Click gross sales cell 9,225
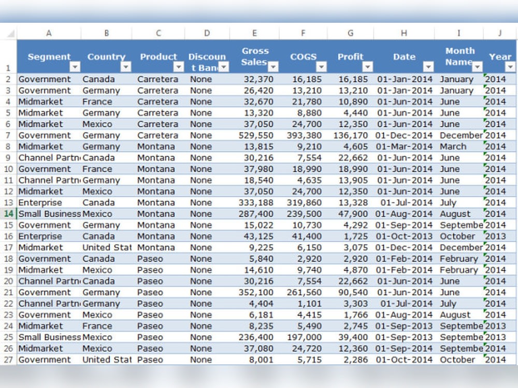Screen dimensions: 518x388 click(254, 247)
